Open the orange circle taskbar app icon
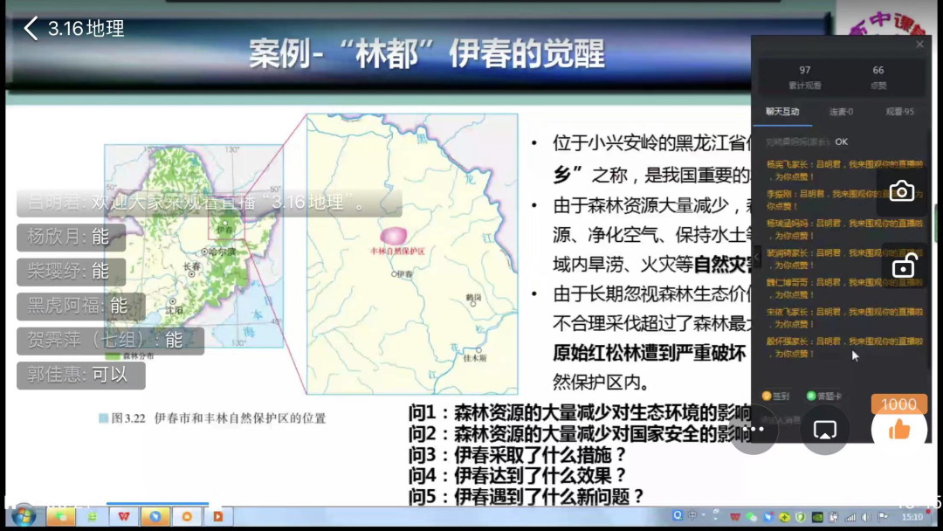 click(187, 516)
